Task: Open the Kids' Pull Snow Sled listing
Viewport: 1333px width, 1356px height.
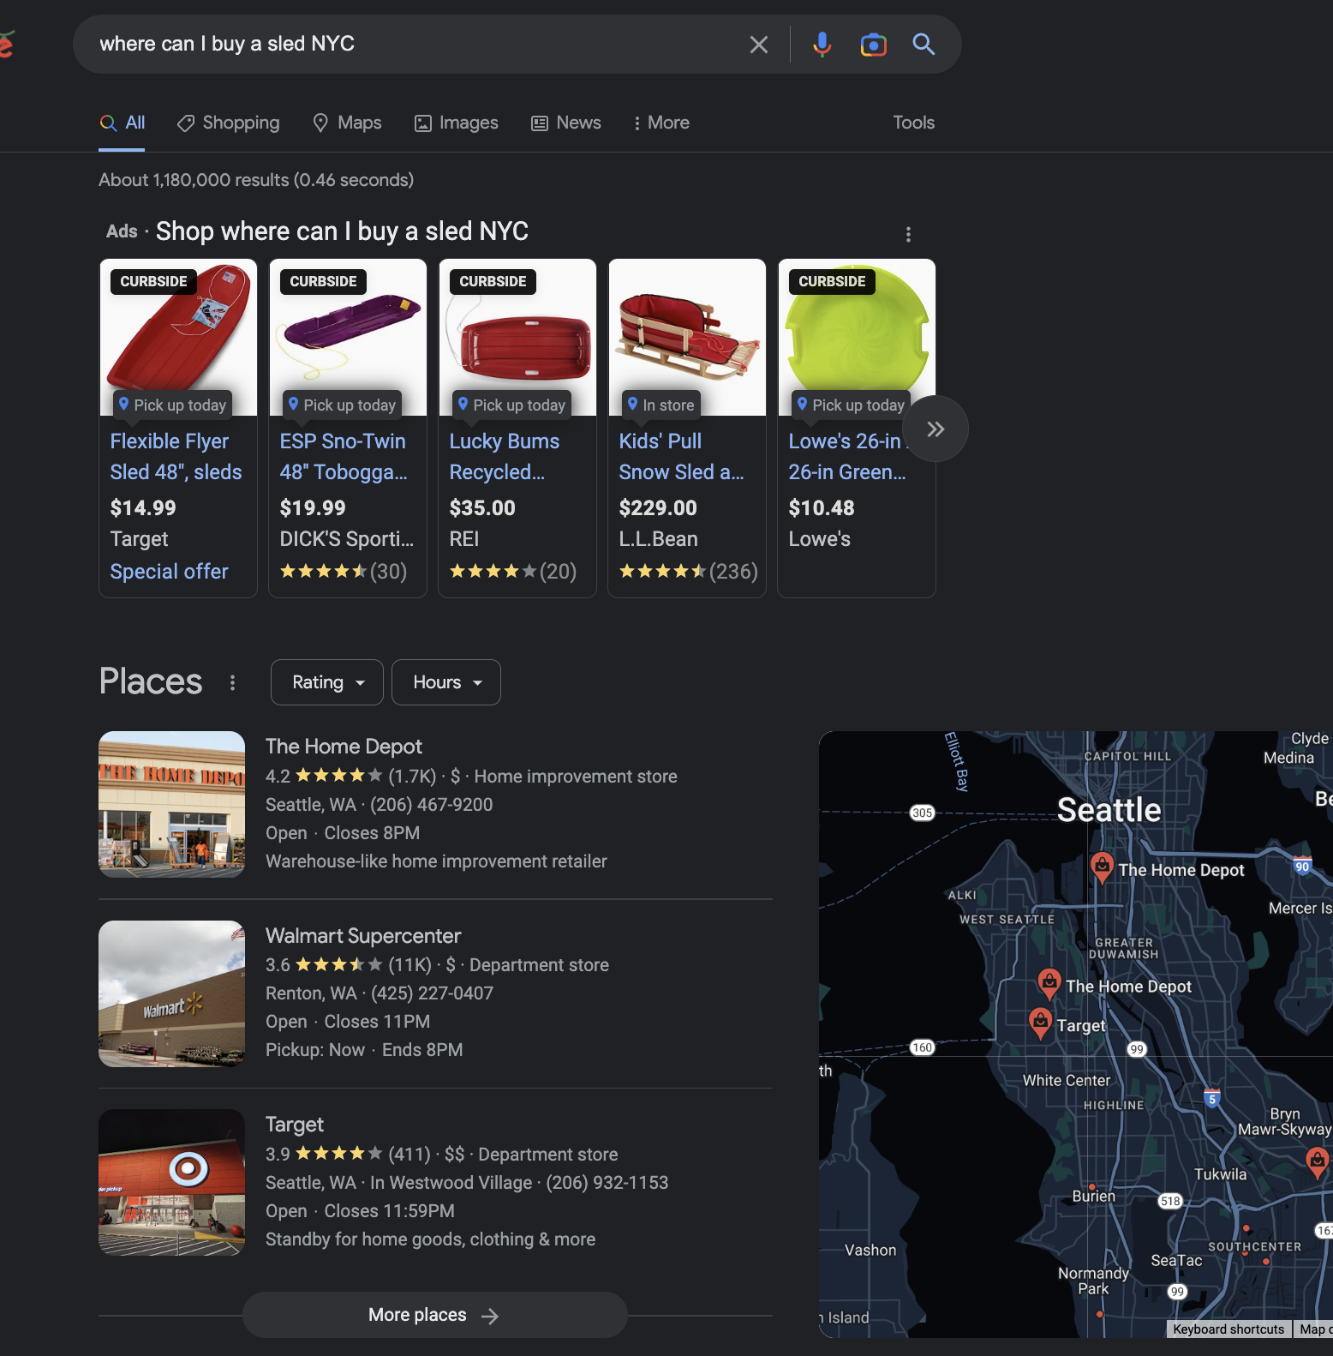Action: (x=681, y=457)
